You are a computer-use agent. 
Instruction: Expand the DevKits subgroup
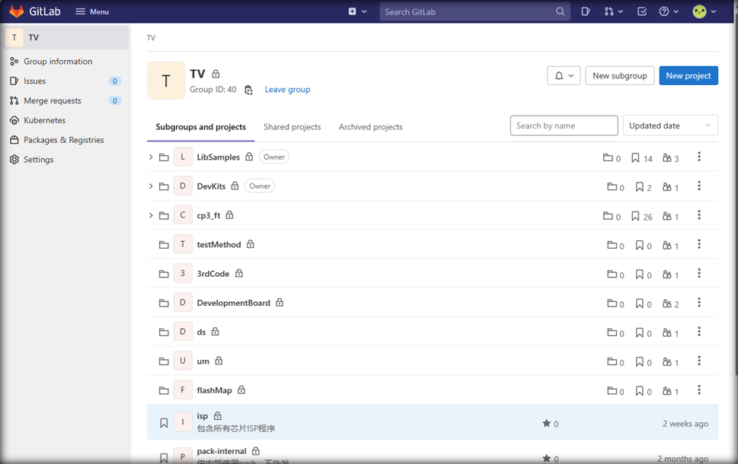pyautogui.click(x=151, y=186)
